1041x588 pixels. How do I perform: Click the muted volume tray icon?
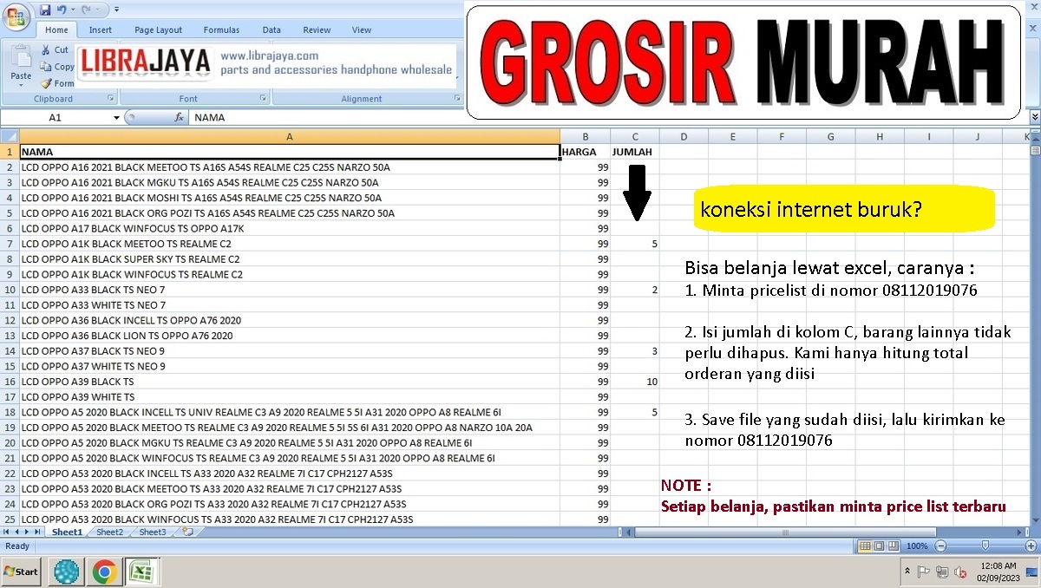(x=959, y=572)
